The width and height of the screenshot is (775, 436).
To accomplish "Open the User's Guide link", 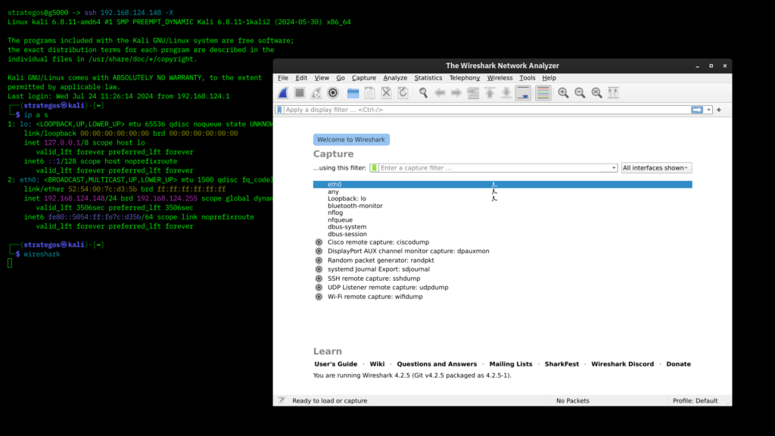I will click(x=335, y=364).
